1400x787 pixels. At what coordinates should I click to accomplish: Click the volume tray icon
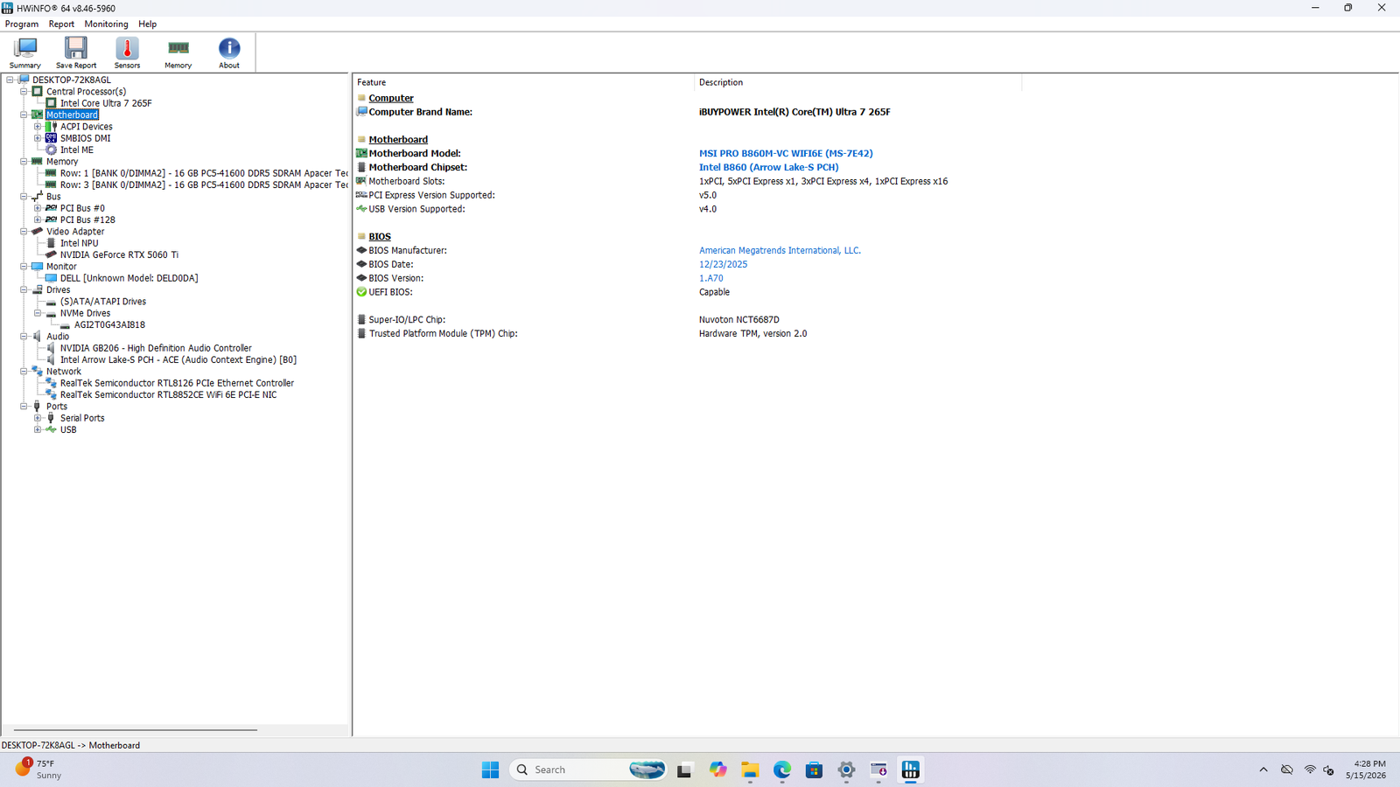point(1329,770)
